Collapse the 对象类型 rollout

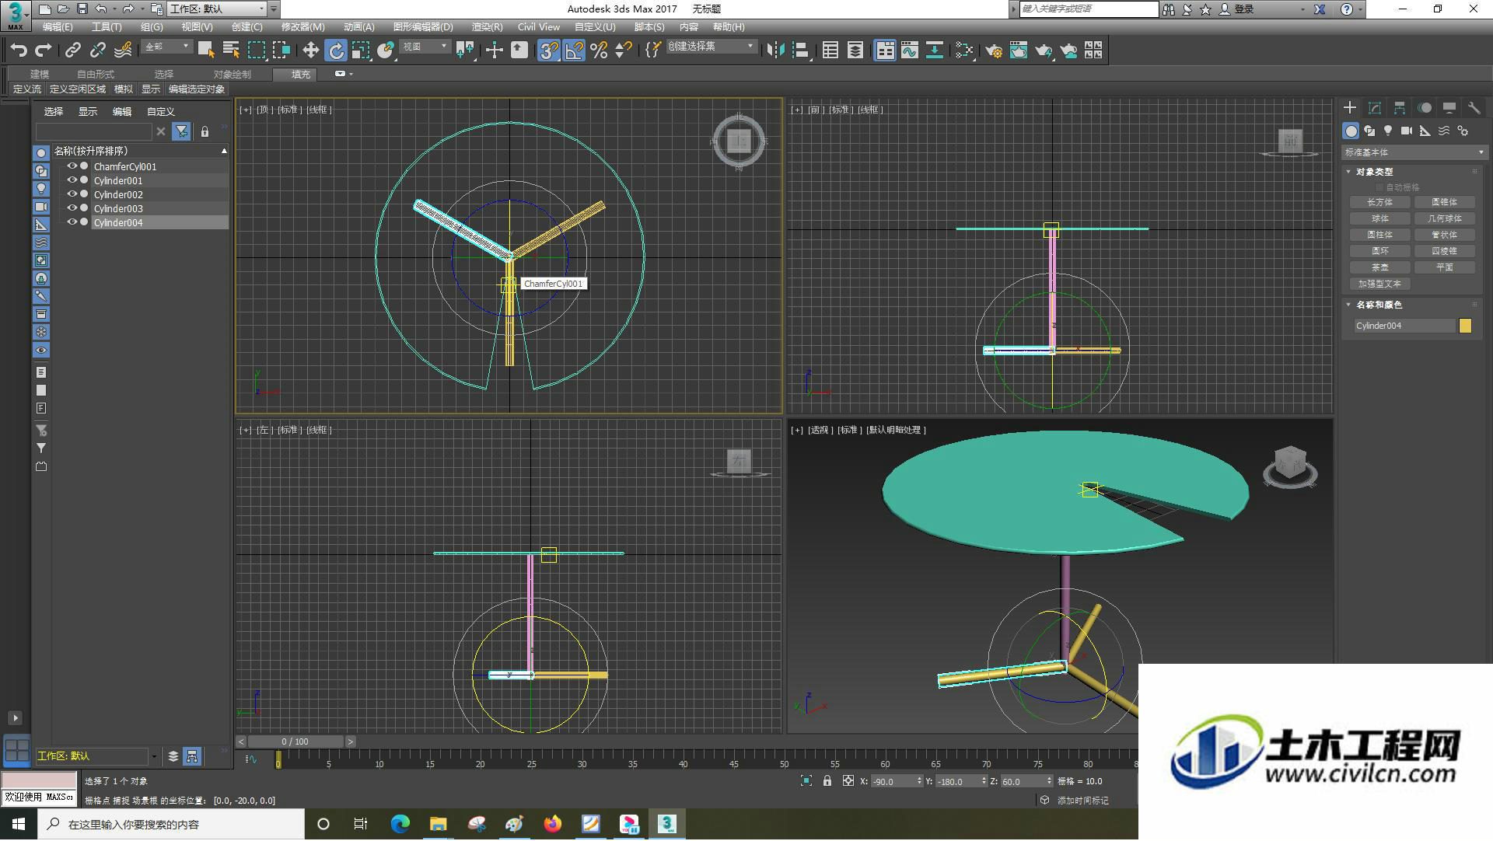[1374, 172]
